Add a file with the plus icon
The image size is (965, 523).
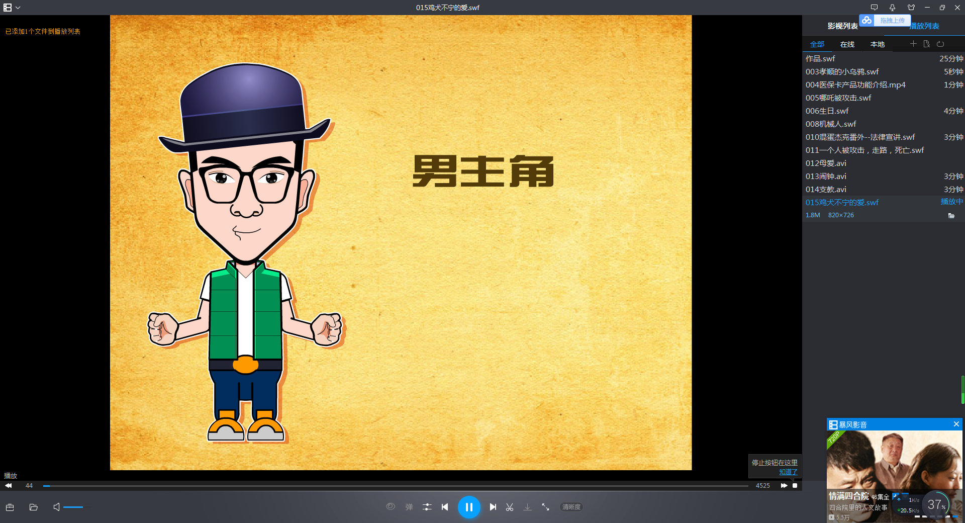913,44
